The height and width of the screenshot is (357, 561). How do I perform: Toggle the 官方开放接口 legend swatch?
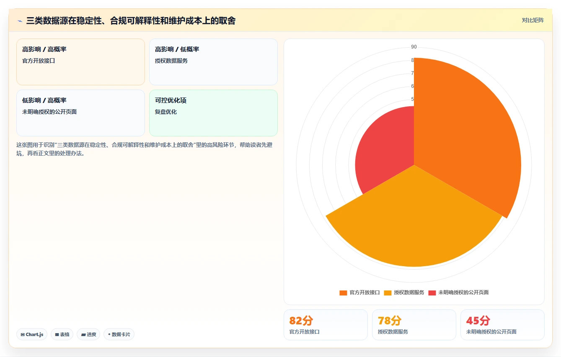pyautogui.click(x=343, y=293)
